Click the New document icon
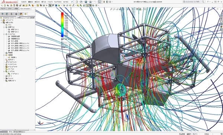 [77, 2]
